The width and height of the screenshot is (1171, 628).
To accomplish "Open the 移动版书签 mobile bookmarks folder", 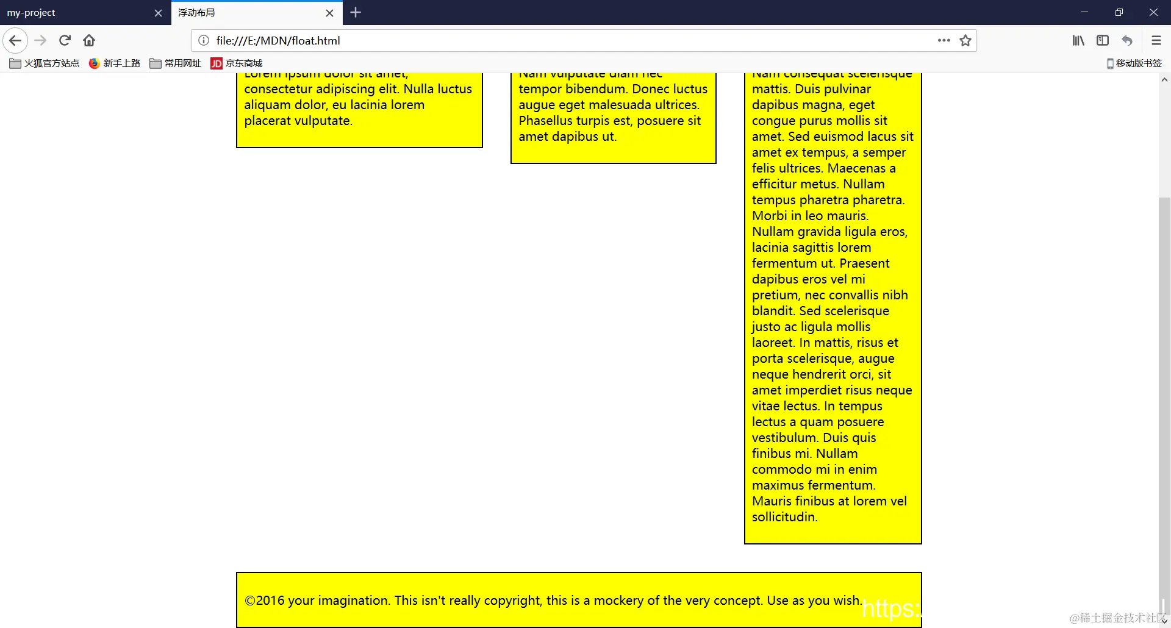I will [x=1134, y=63].
